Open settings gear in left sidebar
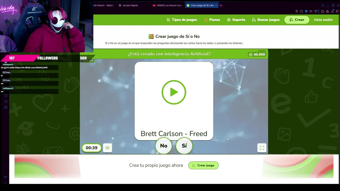The height and width of the screenshot is (191, 340). pos(6,107)
